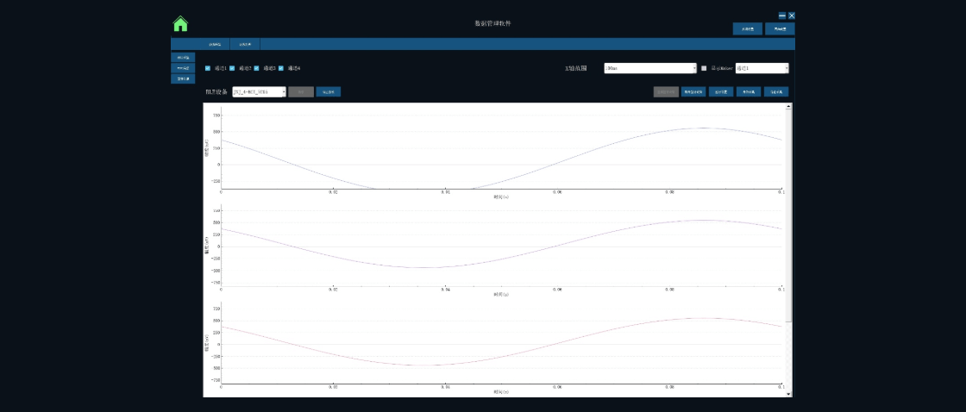Switch to the second tab in the tab bar
The width and height of the screenshot is (966, 412).
pyautogui.click(x=245, y=44)
